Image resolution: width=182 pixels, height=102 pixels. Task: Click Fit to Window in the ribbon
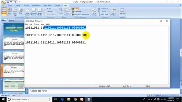point(67,11)
